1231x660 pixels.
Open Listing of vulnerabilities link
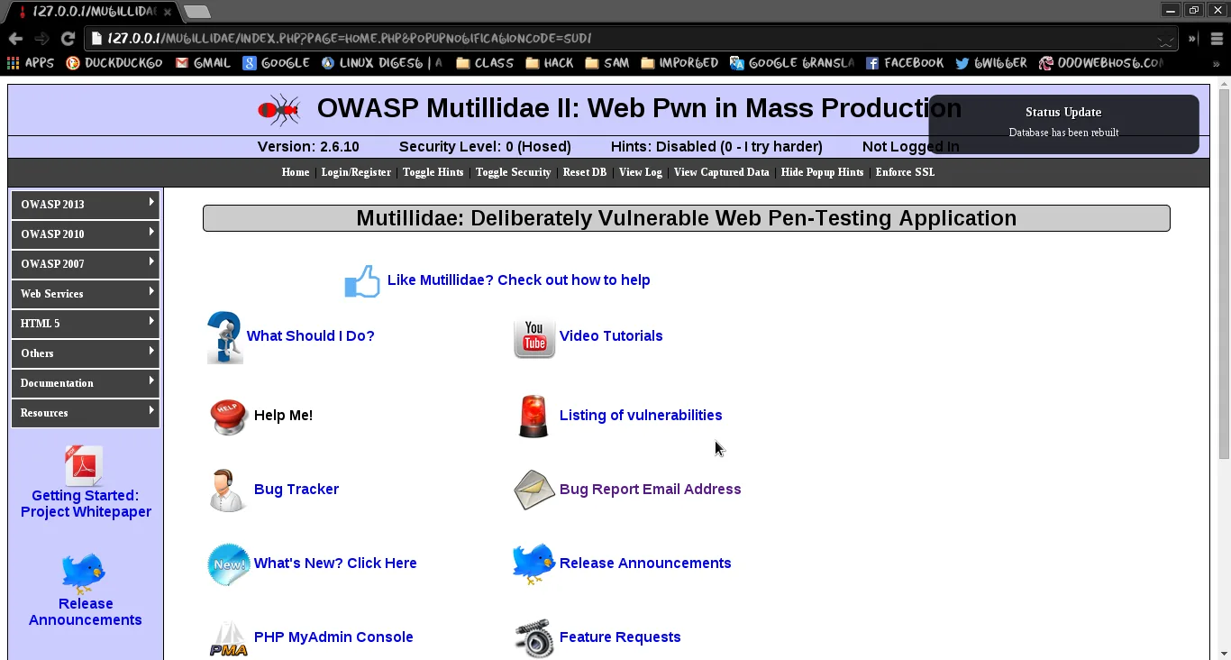[641, 416]
